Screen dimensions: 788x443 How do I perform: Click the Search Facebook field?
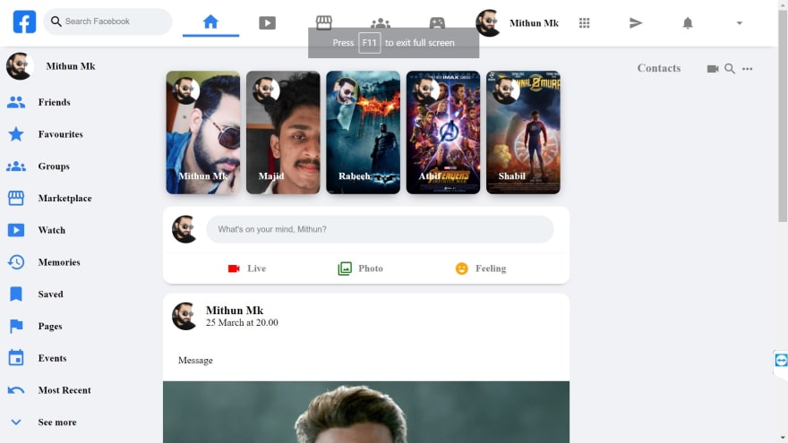(107, 21)
